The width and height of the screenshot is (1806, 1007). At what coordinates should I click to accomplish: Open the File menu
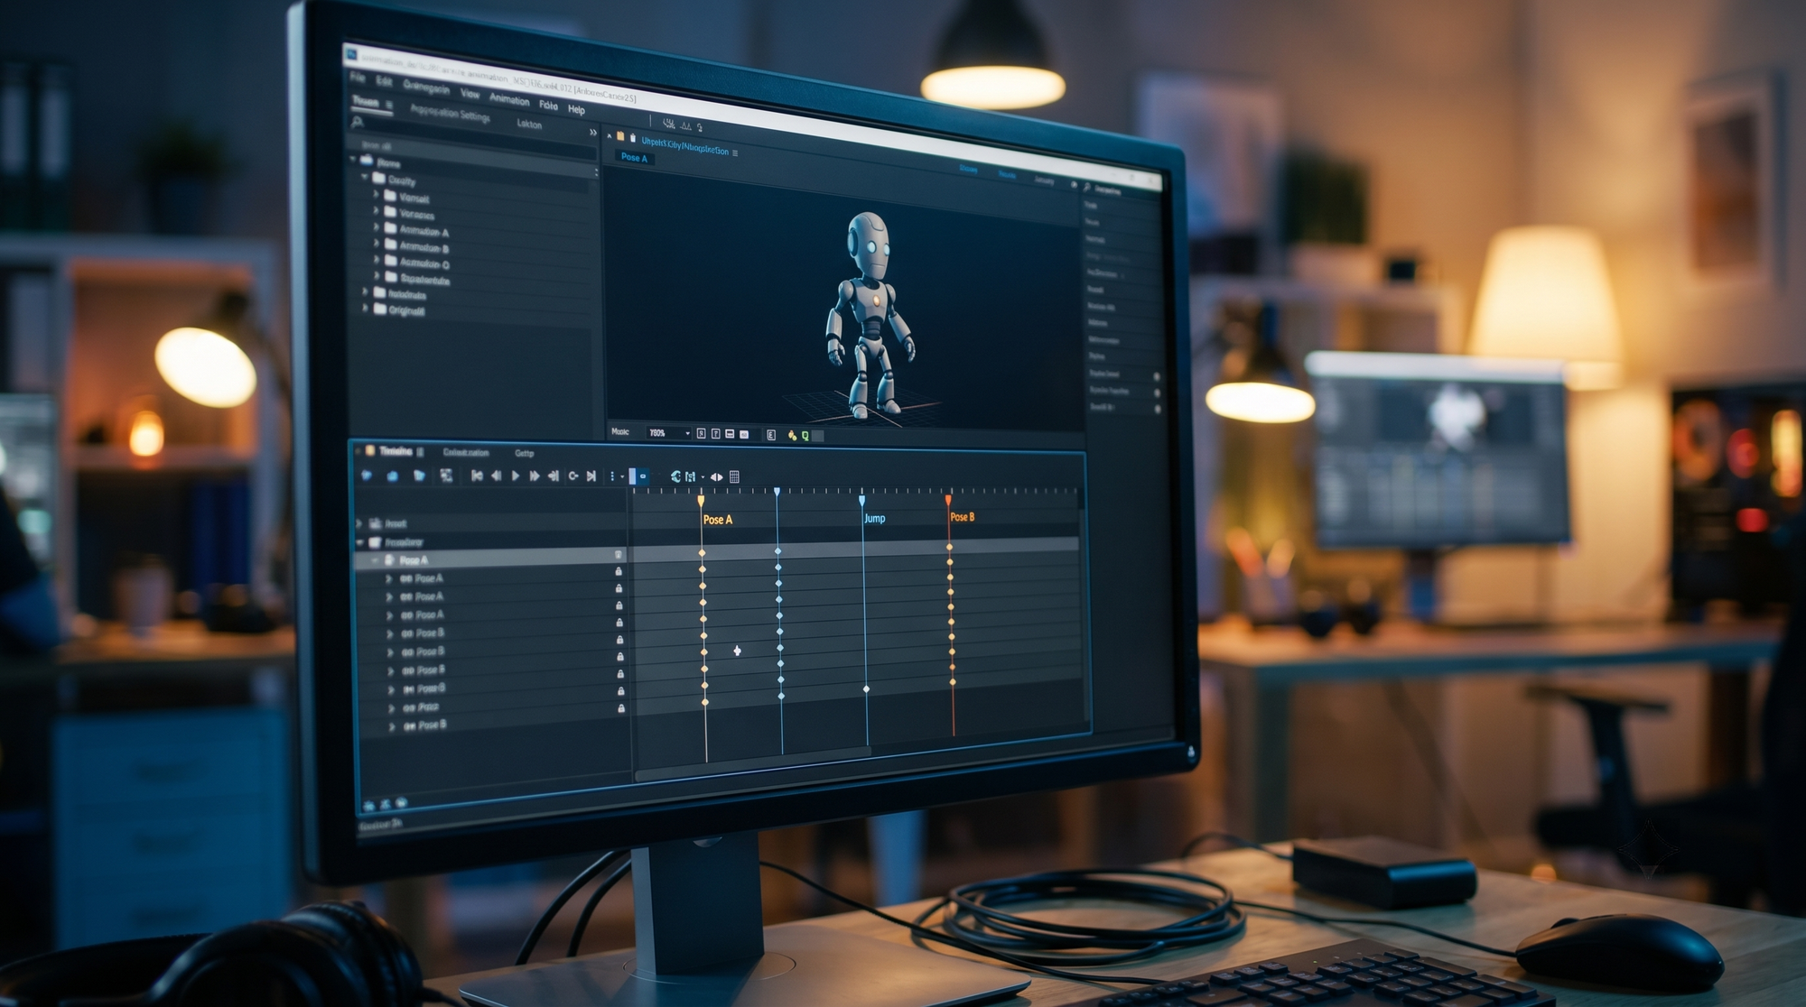pyautogui.click(x=358, y=79)
